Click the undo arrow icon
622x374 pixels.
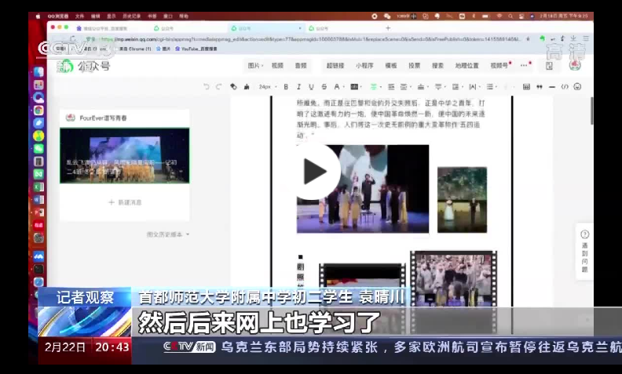click(x=207, y=87)
